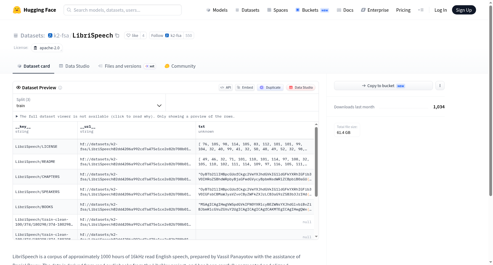Click the follower count 550

coord(189,36)
